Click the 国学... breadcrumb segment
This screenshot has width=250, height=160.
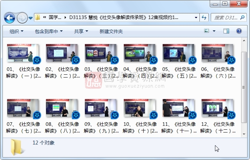[55, 17]
